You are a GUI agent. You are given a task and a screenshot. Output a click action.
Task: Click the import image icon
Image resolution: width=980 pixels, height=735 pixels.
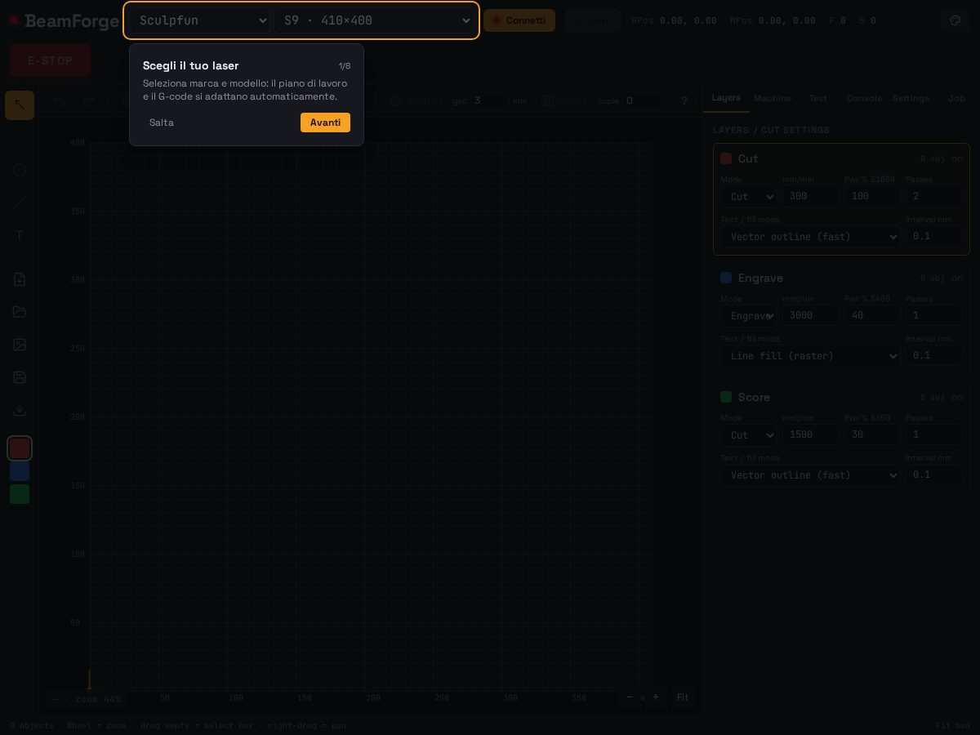(20, 345)
